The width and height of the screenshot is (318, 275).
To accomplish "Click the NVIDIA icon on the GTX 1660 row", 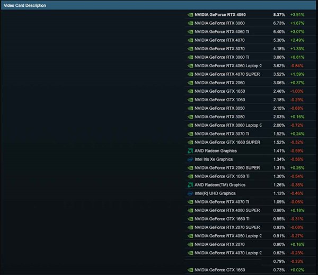I will tap(190, 270).
